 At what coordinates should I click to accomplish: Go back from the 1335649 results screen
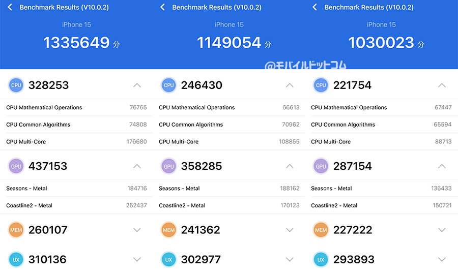point(10,7)
